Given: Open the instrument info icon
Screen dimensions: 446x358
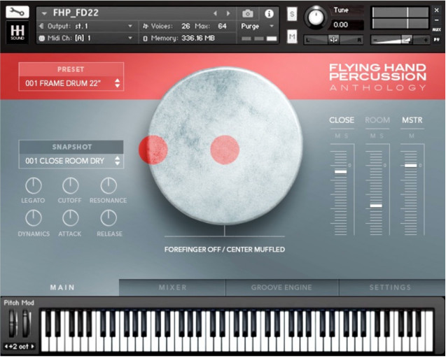Looking at the screenshot, I should coord(269,14).
